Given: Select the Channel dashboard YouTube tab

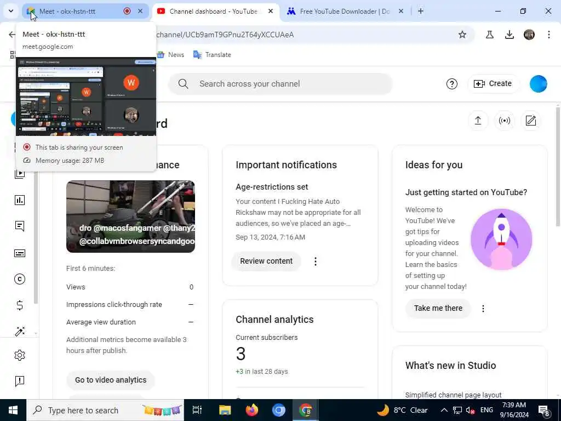Looking at the screenshot, I should (213, 11).
